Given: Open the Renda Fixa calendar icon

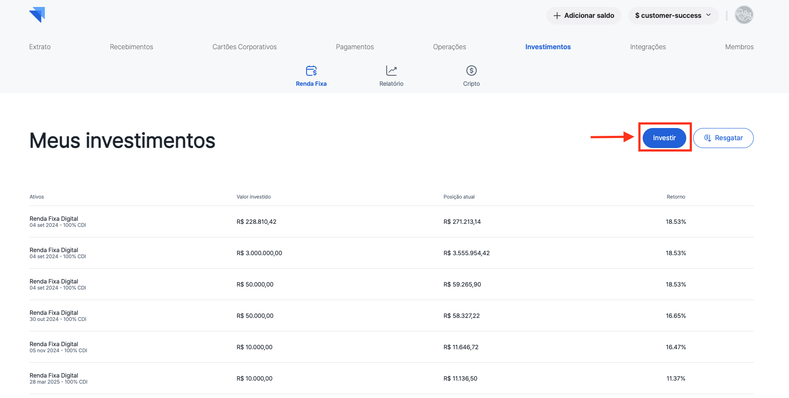Looking at the screenshot, I should [x=311, y=71].
